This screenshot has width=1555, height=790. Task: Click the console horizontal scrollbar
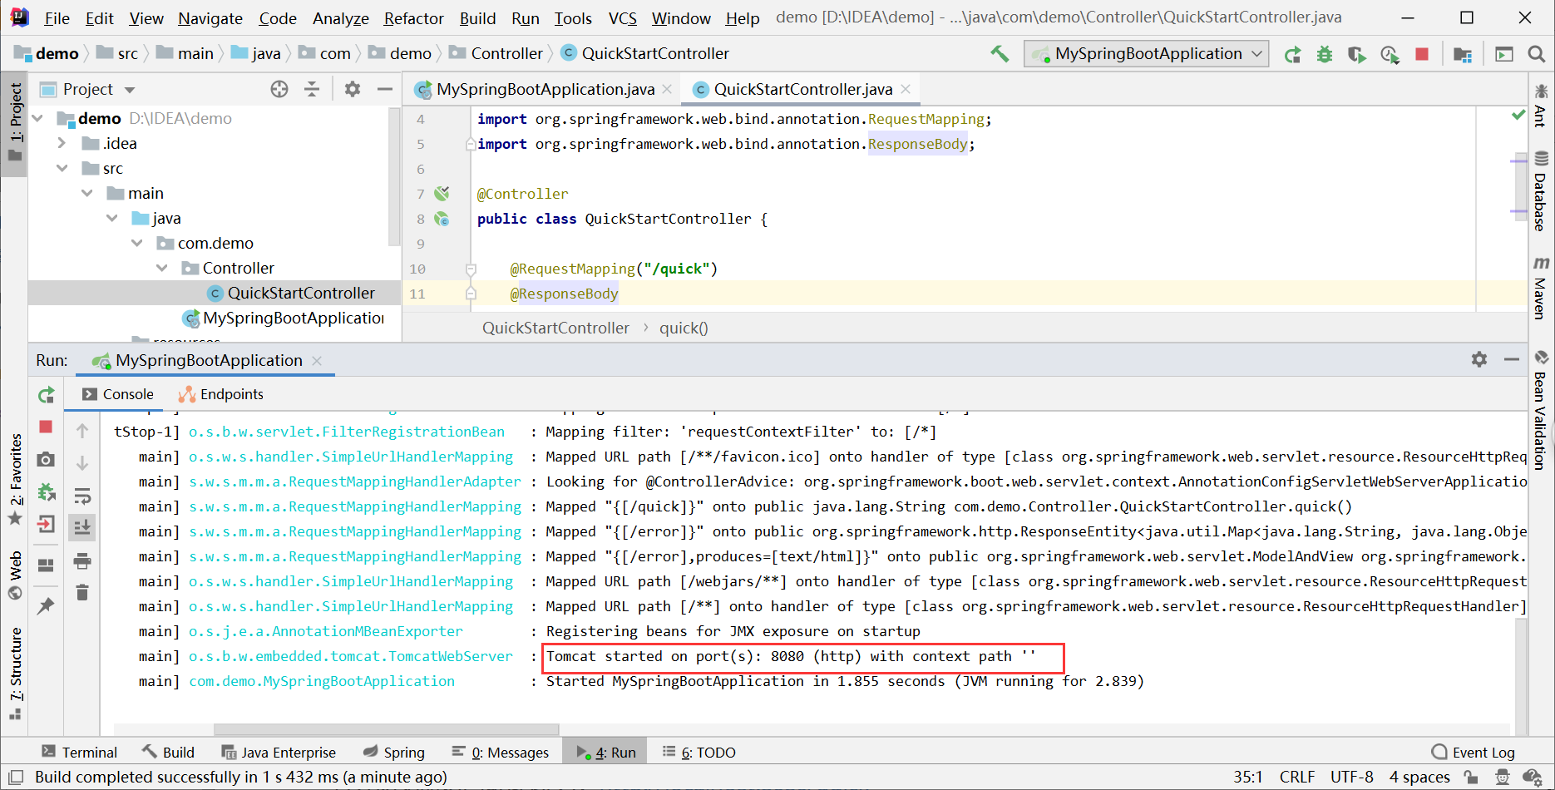point(387,729)
